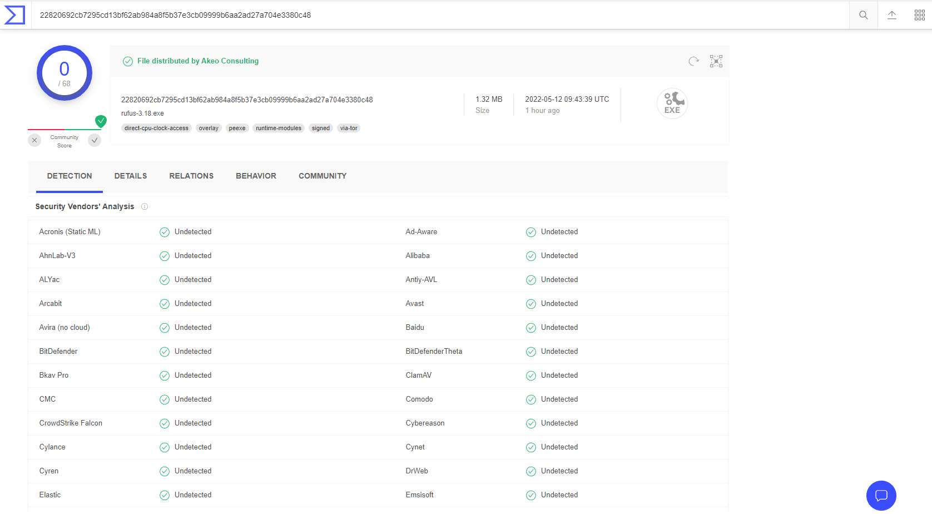This screenshot has width=932, height=514.
Task: Click Avira (no cloud) vendor name
Action: click(65, 328)
